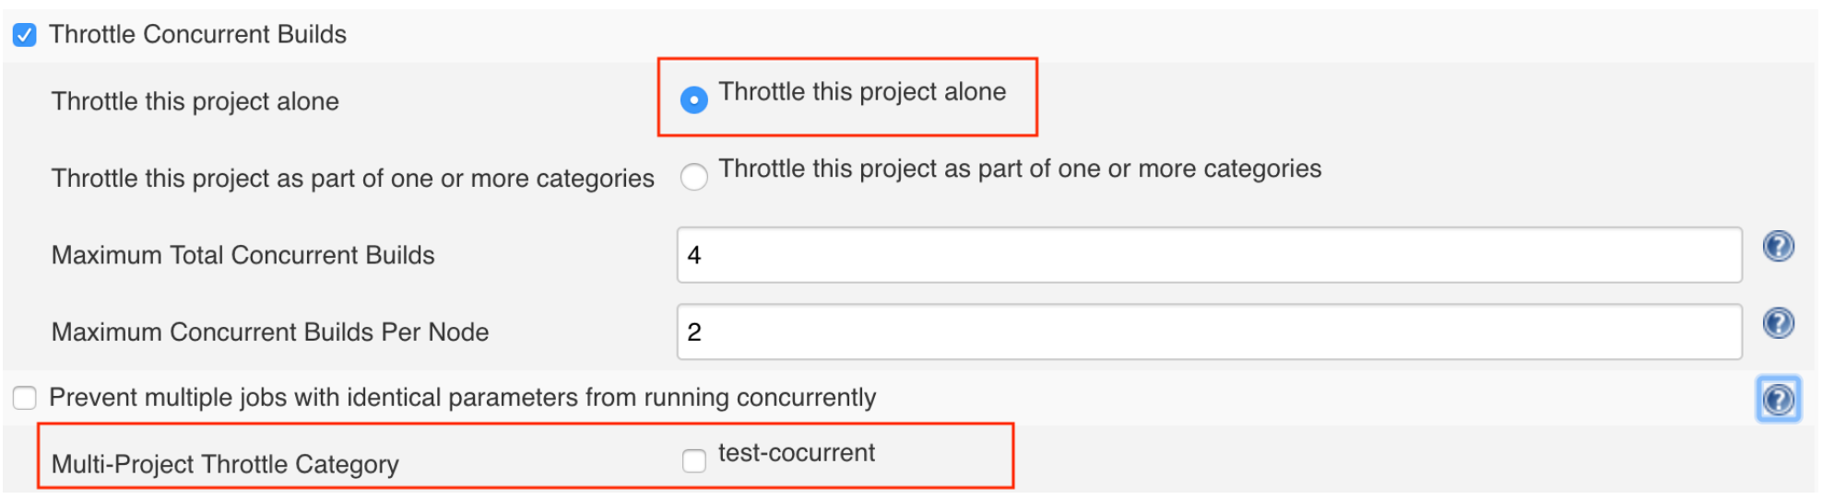Open help for Prevent multiple jobs option

1778,400
